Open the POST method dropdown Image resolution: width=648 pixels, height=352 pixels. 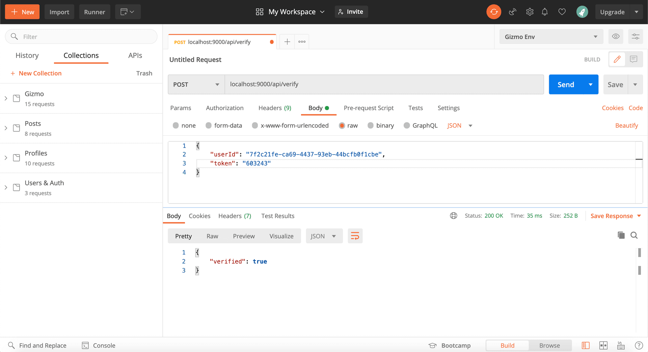pyautogui.click(x=196, y=84)
